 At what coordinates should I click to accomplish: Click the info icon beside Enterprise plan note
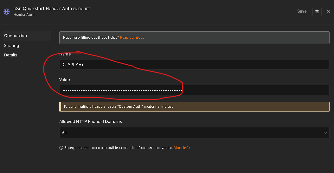coord(61,148)
